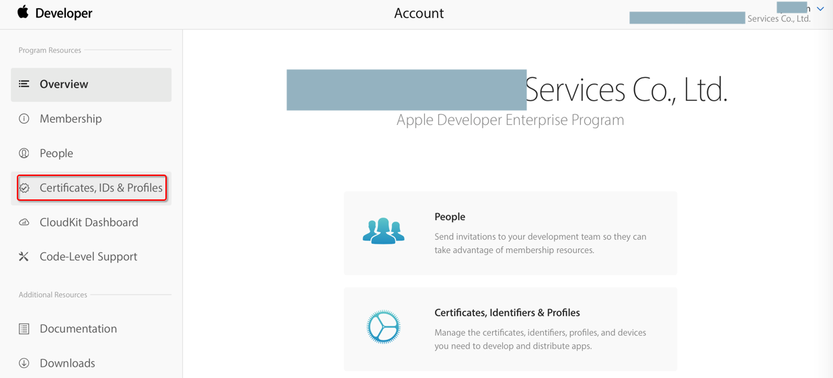Screen dimensions: 833x378
Task: Click the People sidebar icon
Action: 24,153
